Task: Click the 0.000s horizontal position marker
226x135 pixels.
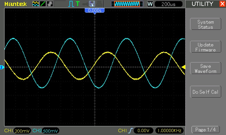Action: pos(95,11)
